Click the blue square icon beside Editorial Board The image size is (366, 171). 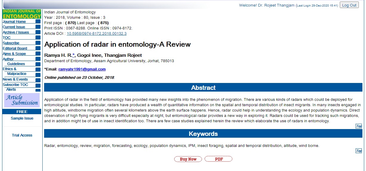(x=38, y=48)
